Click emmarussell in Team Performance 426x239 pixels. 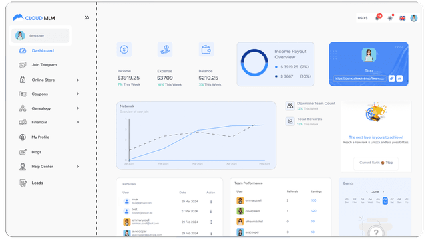click(253, 200)
